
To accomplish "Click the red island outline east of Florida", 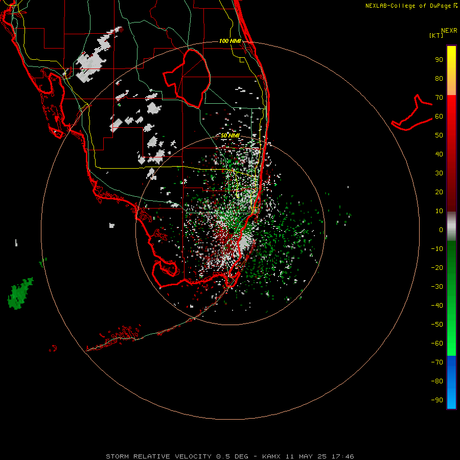I will pos(412,113).
